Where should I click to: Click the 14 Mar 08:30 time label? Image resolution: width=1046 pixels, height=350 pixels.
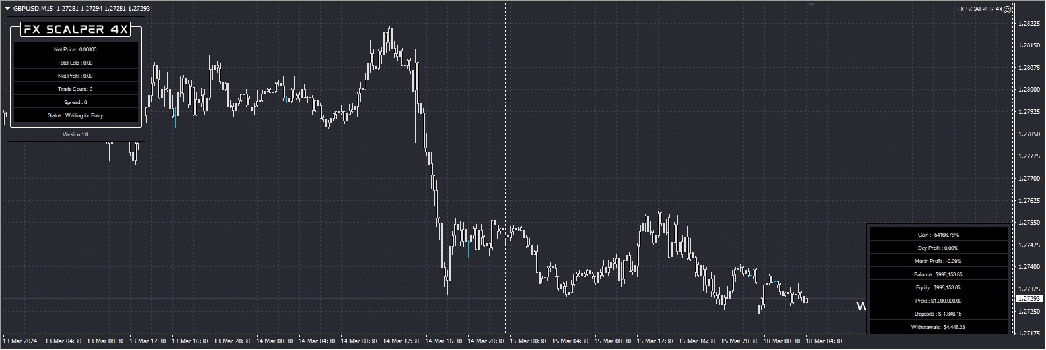point(359,341)
